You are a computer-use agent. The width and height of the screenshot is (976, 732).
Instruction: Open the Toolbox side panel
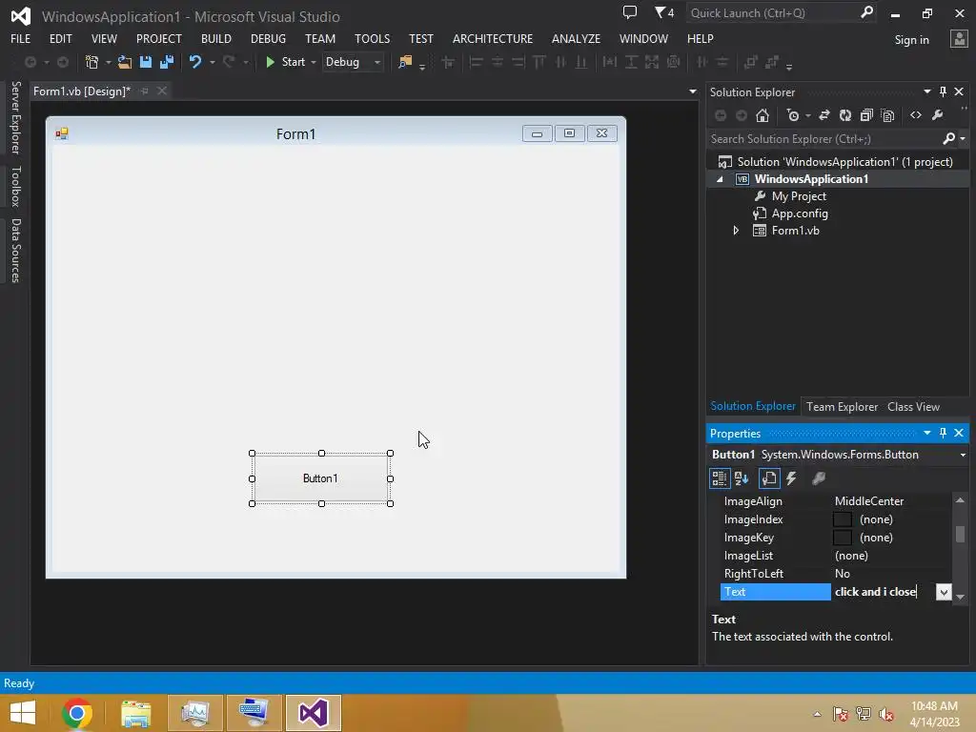click(x=15, y=186)
